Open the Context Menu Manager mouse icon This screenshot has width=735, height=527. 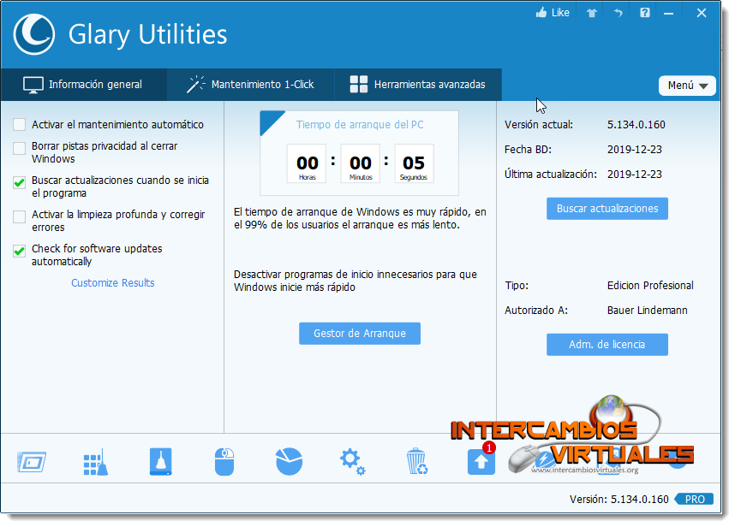click(x=224, y=462)
